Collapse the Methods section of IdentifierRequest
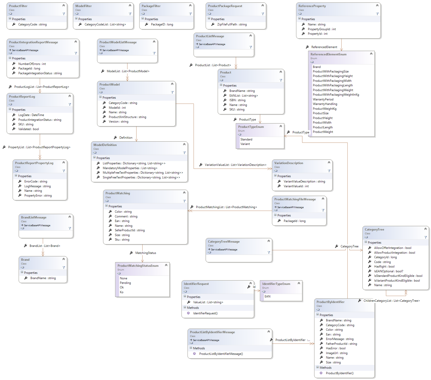This screenshot has height=380, width=431. tap(185, 307)
